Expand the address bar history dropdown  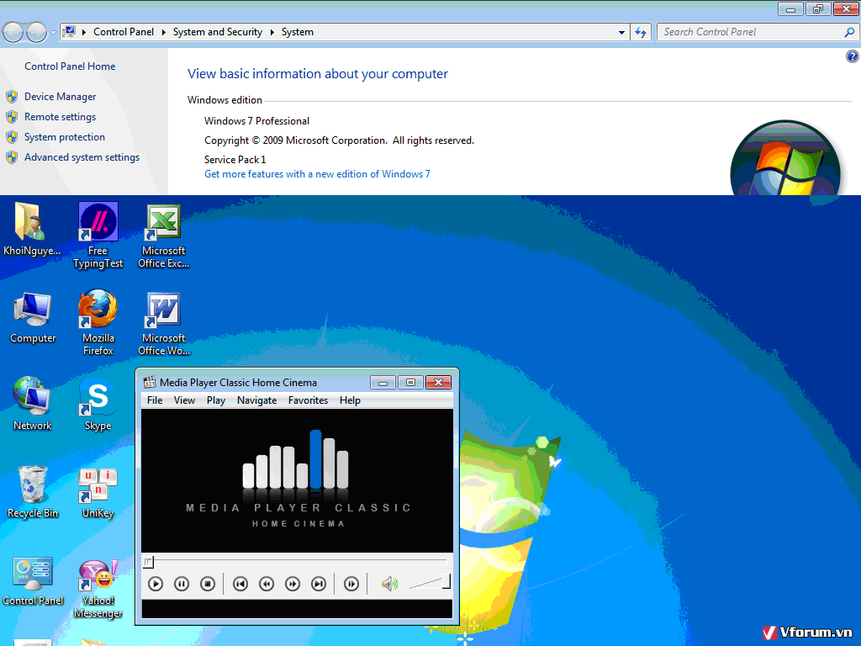click(x=622, y=32)
